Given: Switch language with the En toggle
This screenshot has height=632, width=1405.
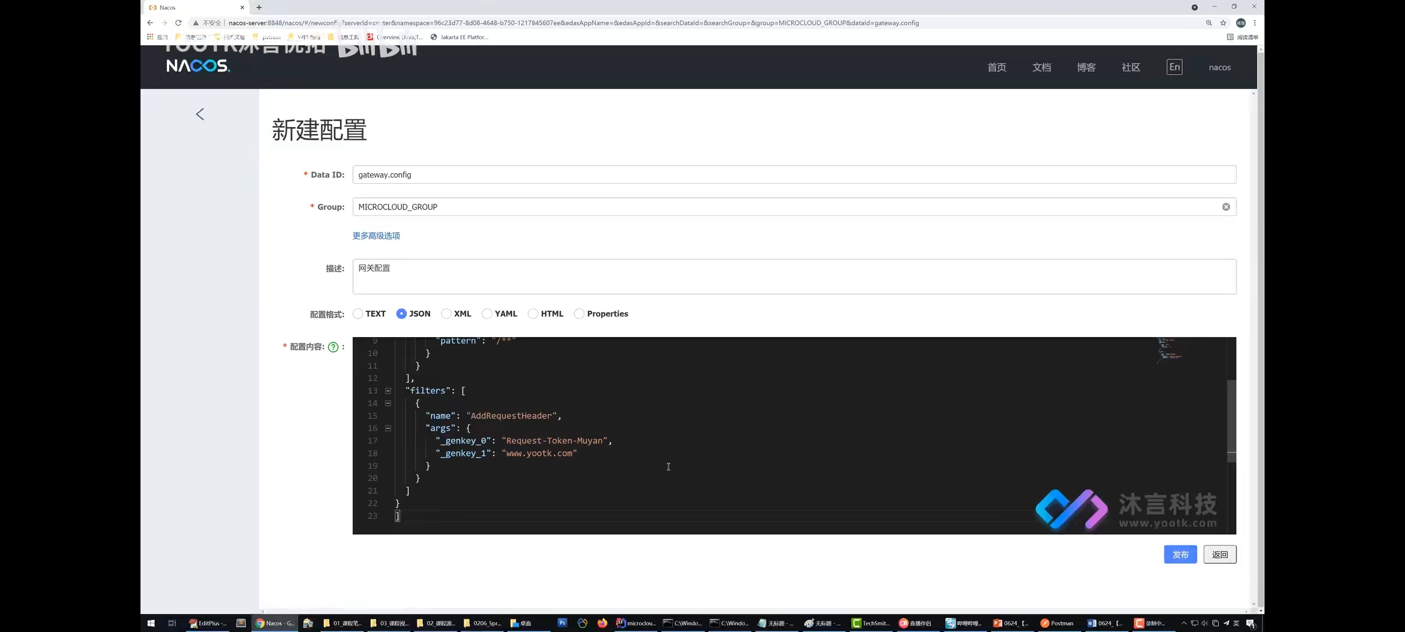Looking at the screenshot, I should click(1174, 67).
